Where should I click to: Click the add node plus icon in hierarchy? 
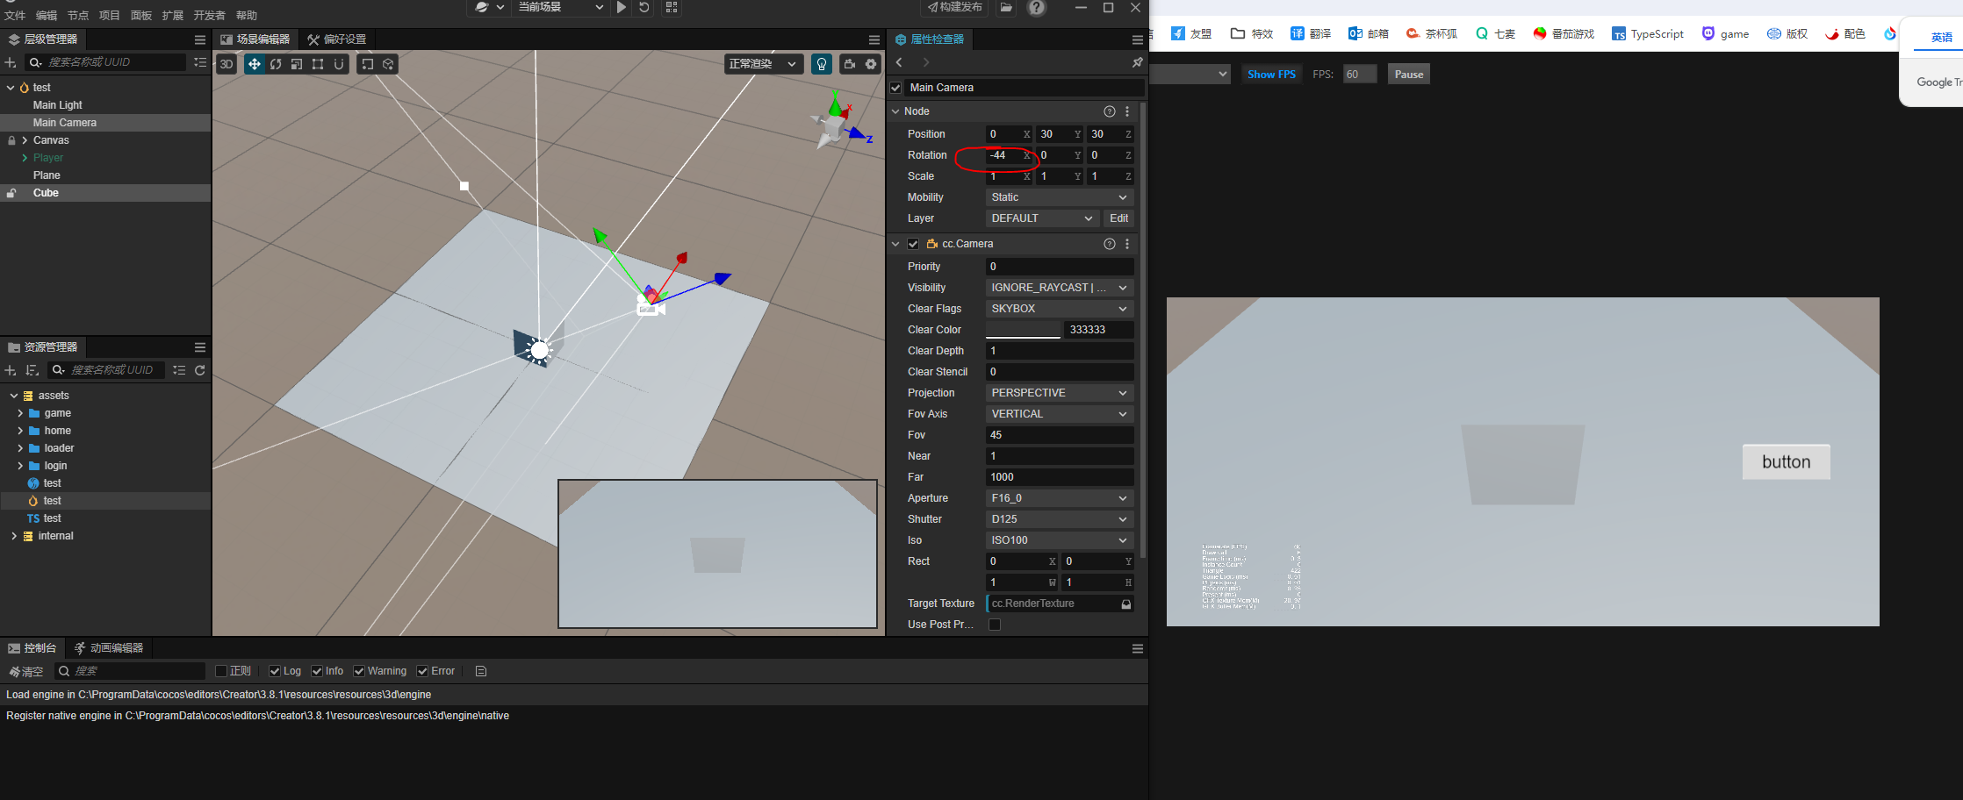11,62
